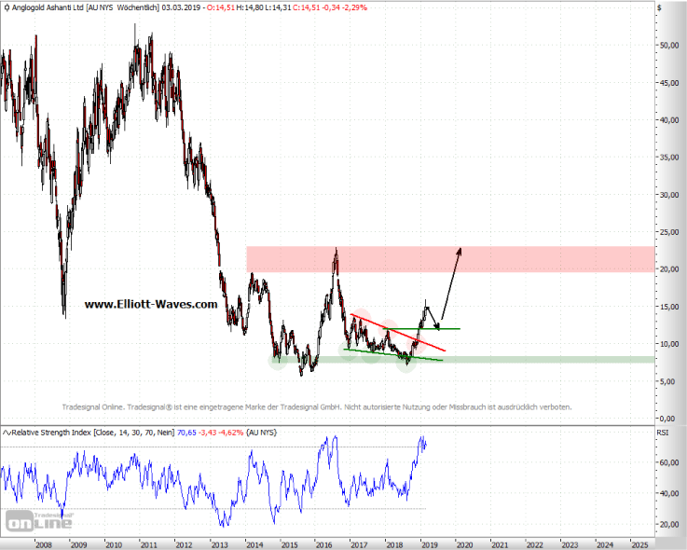The width and height of the screenshot is (687, 550).
Task: Click the 50,00 price axis label
Action: pyautogui.click(x=668, y=45)
